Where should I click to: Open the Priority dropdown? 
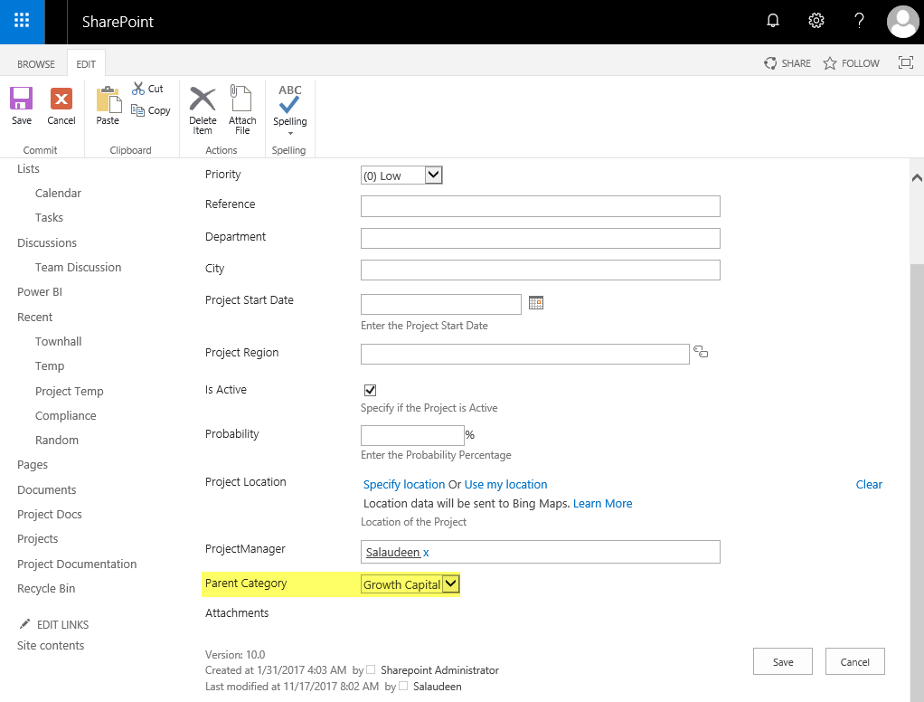433,175
